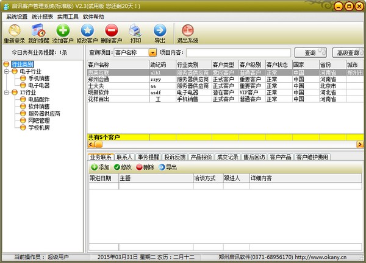The height and width of the screenshot is (263, 366).
Task: Click the 行业类别 column header
Action: pyautogui.click(x=194, y=65)
